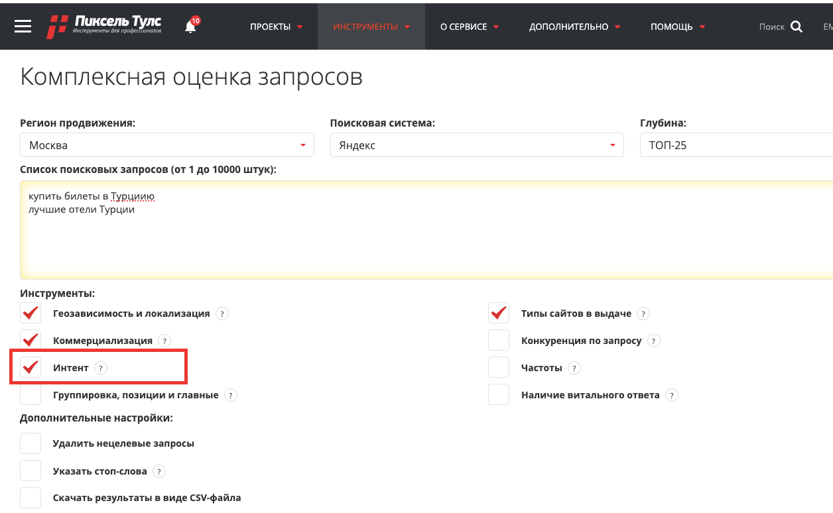Screen dimensions: 833x513
Task: Click the question icon near Геозависимость и локализация
Action: click(x=222, y=313)
